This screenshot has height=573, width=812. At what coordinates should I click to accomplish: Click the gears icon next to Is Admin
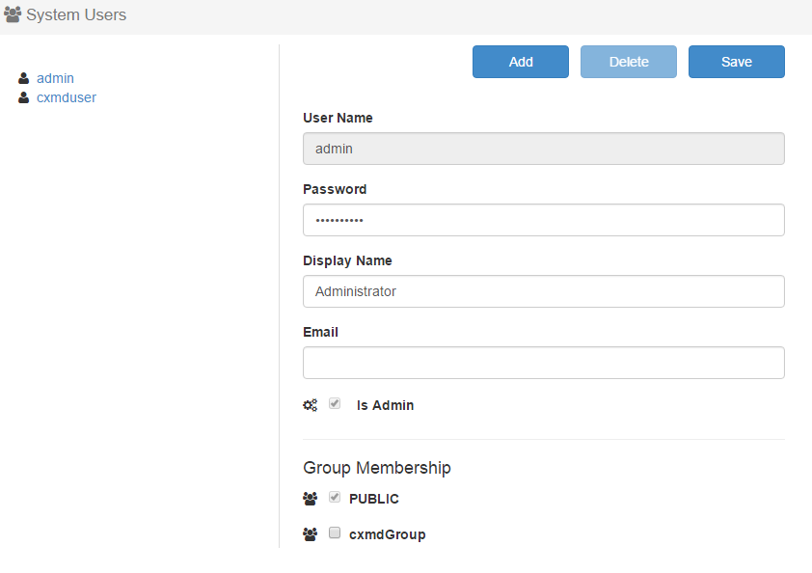click(310, 406)
